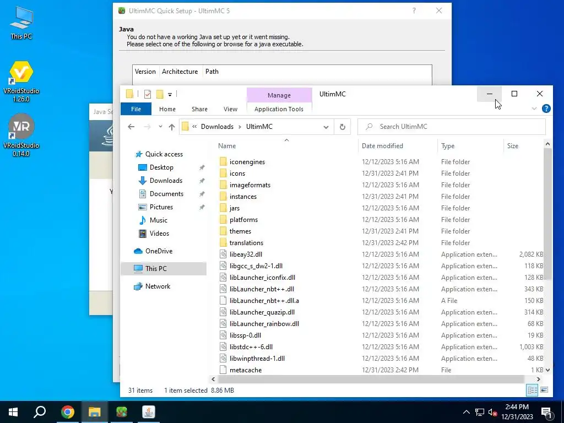Click the UltimMC grass block taskbar icon
Screen dimensions: 564x423
[122, 412]
